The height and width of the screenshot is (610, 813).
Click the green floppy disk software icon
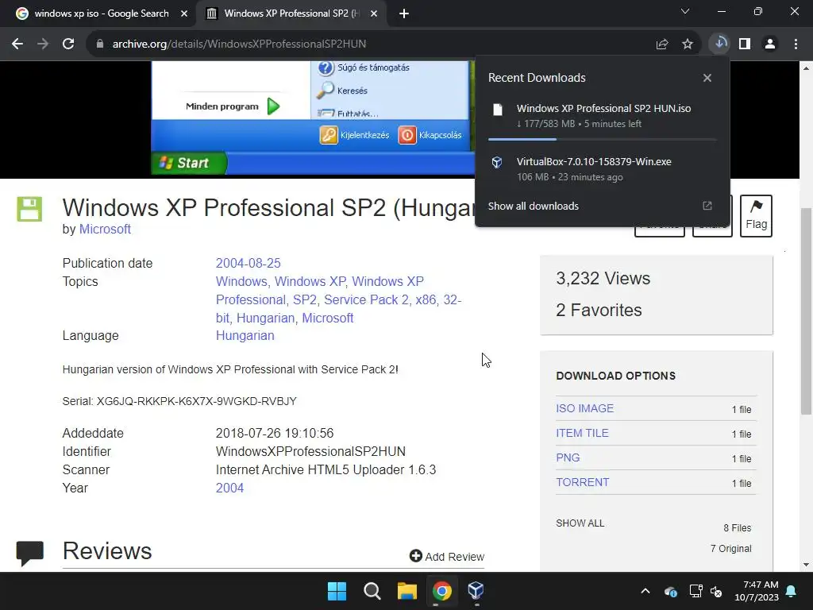pyautogui.click(x=29, y=209)
